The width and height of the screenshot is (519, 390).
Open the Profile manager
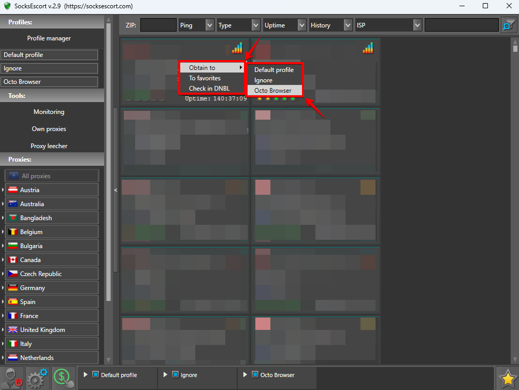click(x=49, y=38)
